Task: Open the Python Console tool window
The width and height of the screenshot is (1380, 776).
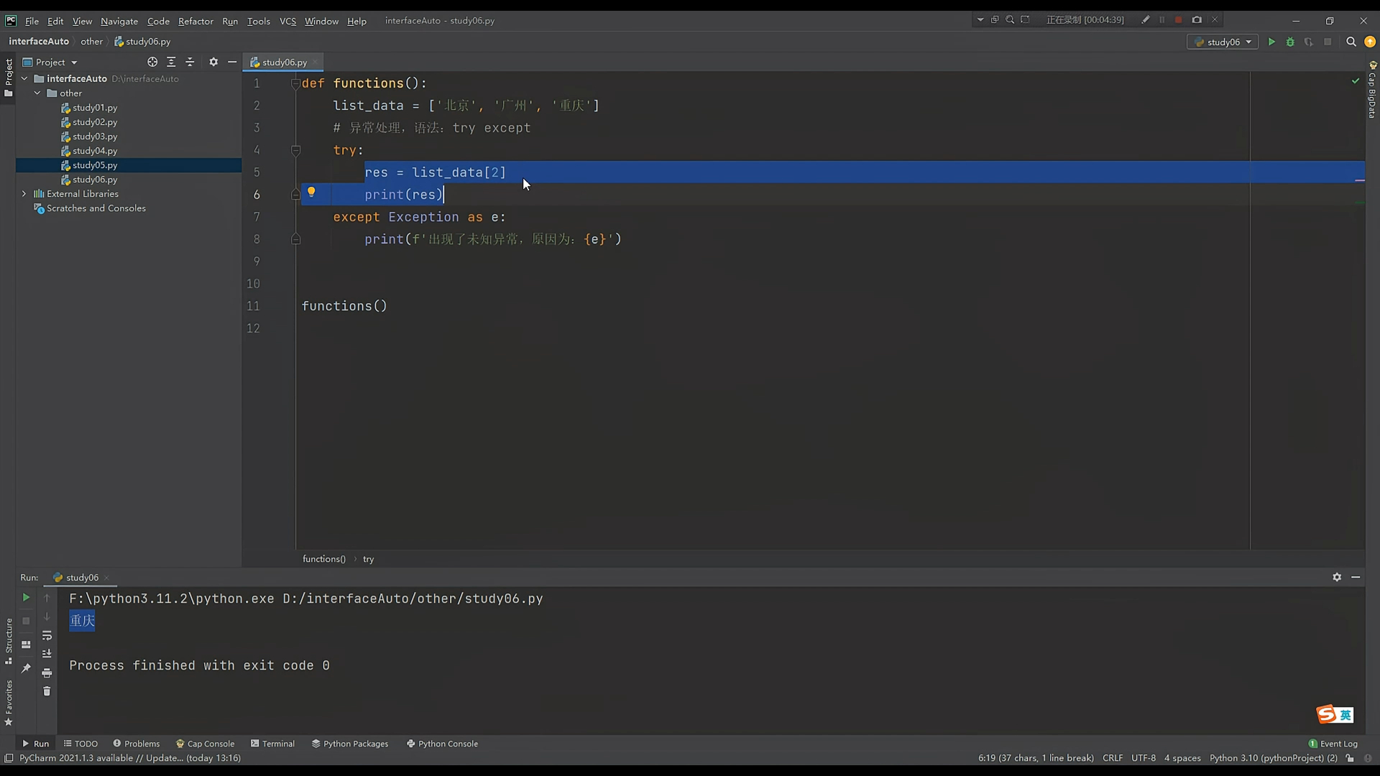Action: point(442,744)
